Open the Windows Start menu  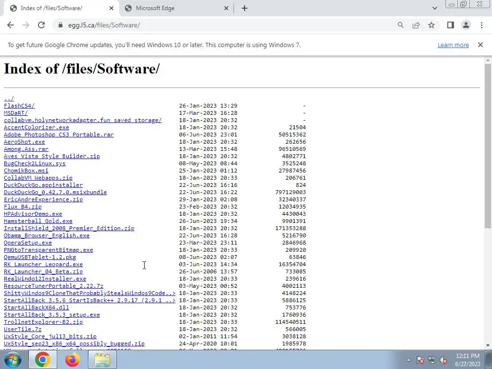13,359
